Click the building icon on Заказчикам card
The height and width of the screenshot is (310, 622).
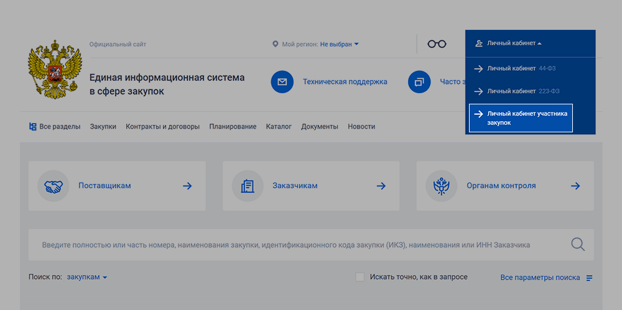248,186
